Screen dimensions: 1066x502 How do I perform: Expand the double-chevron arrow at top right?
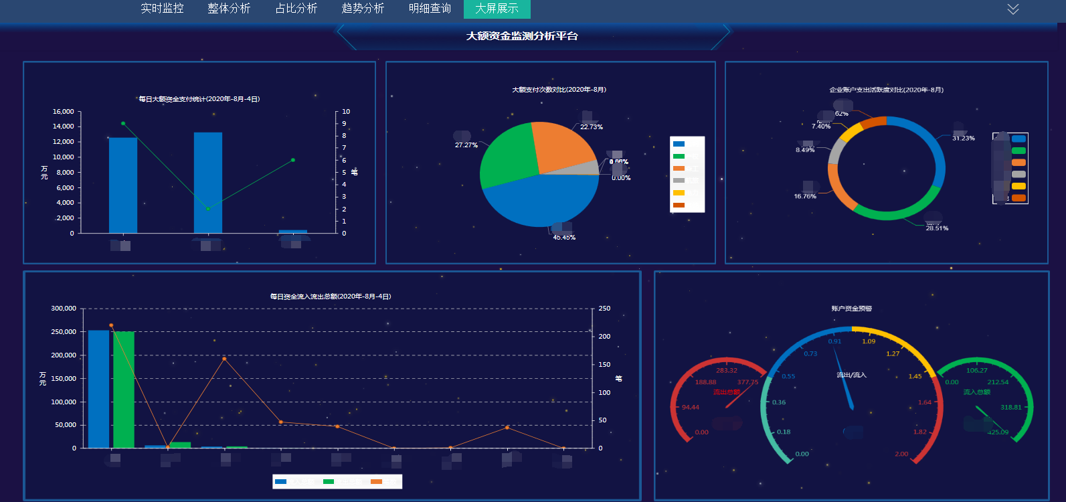[1012, 9]
